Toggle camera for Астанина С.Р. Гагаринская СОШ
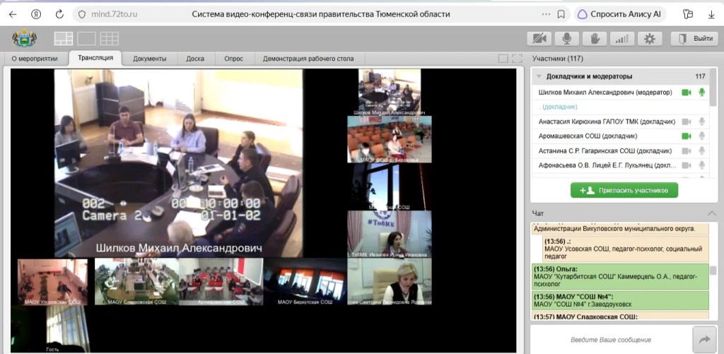The height and width of the screenshot is (354, 724). 687,151
